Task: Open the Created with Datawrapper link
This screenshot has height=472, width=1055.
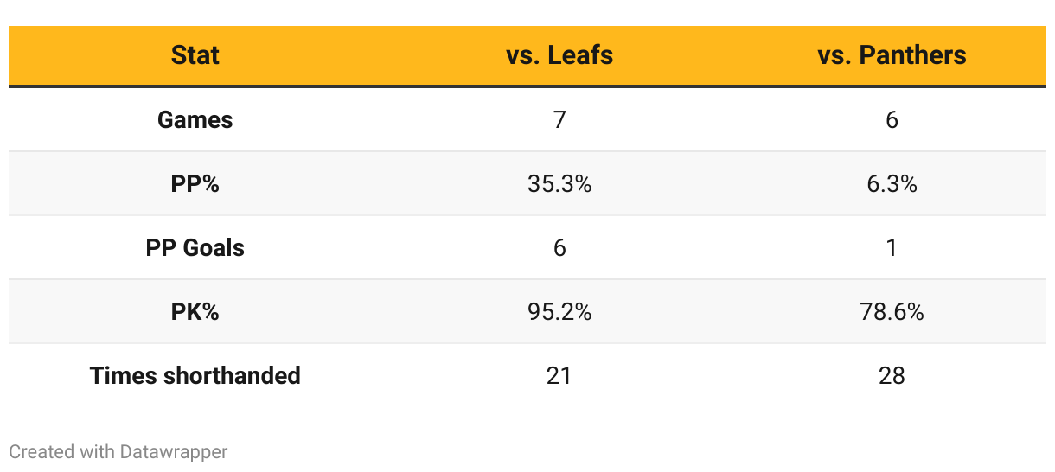Action: point(118,451)
